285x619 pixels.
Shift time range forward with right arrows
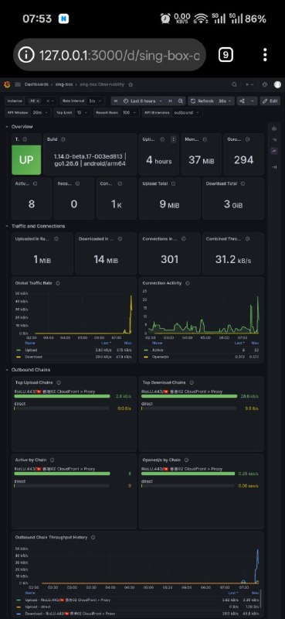[x=170, y=101]
